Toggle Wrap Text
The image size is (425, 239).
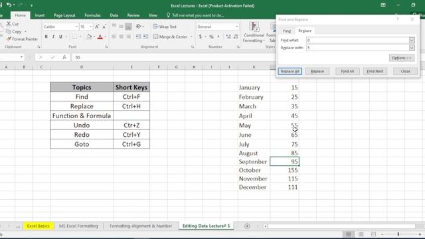(165, 27)
